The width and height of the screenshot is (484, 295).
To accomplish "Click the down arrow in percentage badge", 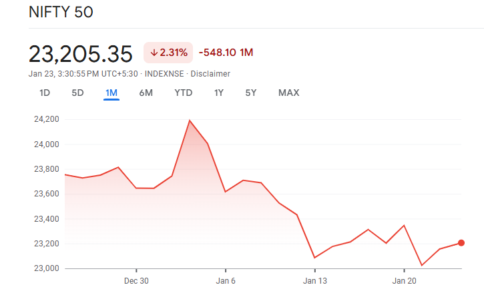I will coord(153,53).
